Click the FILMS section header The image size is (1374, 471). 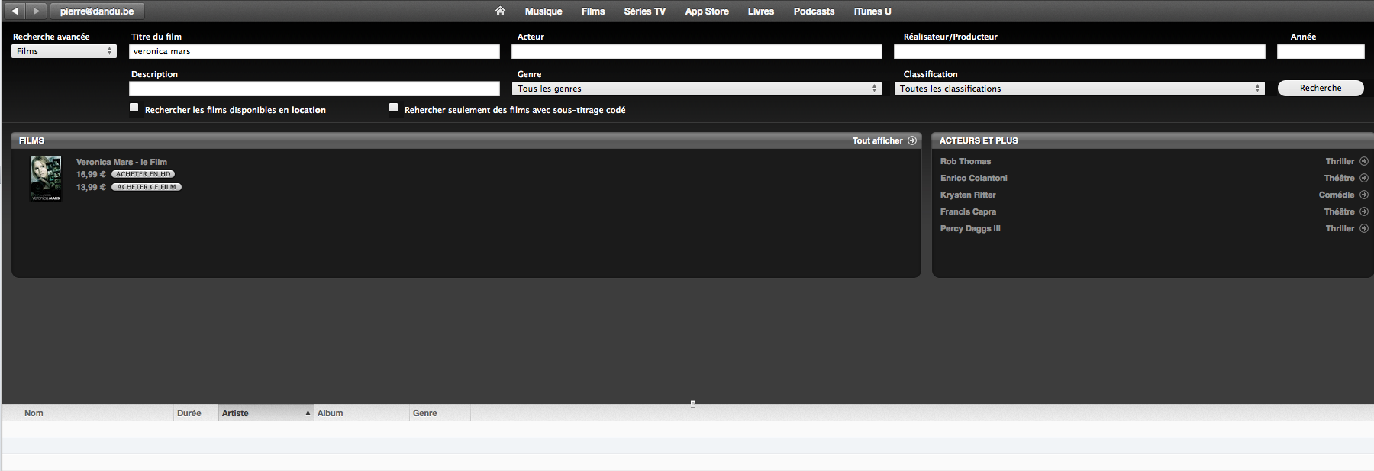pyautogui.click(x=31, y=140)
